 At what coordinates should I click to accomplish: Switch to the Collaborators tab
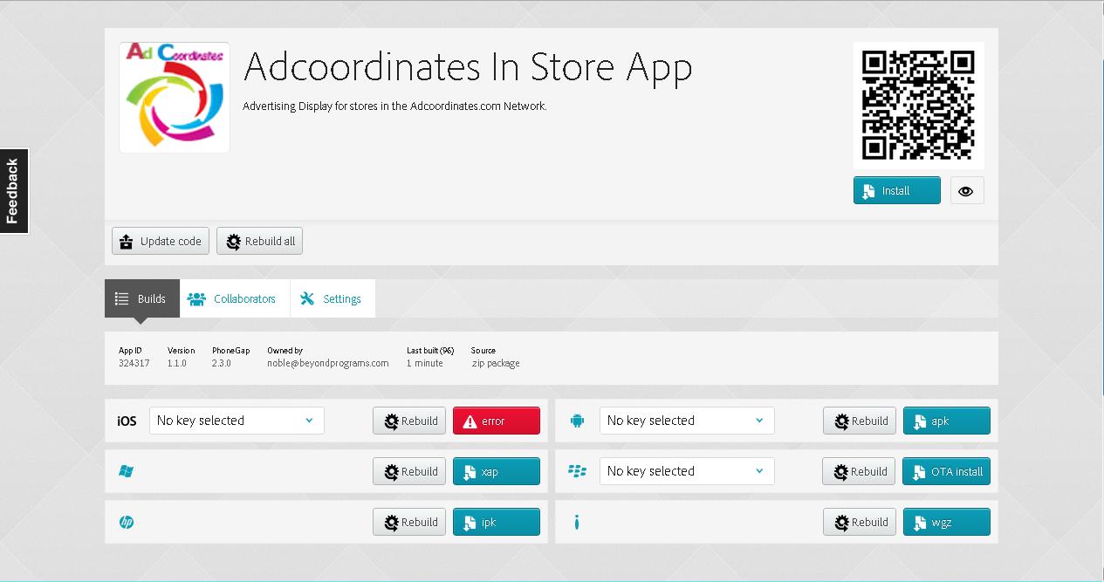coord(235,298)
